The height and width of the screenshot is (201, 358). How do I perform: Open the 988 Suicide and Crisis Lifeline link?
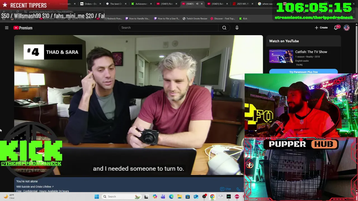pos(35,187)
